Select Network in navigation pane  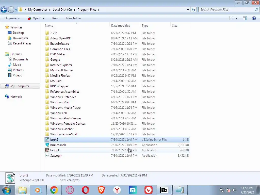(16, 97)
